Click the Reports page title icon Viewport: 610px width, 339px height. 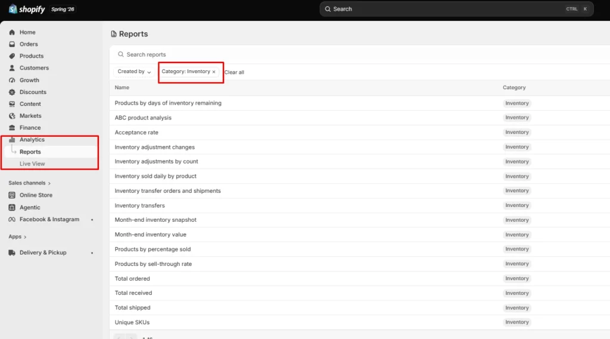(x=114, y=34)
